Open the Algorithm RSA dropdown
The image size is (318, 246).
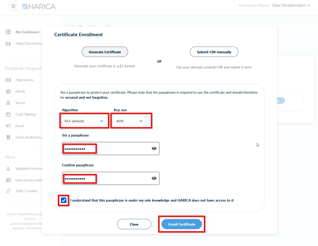click(x=84, y=121)
